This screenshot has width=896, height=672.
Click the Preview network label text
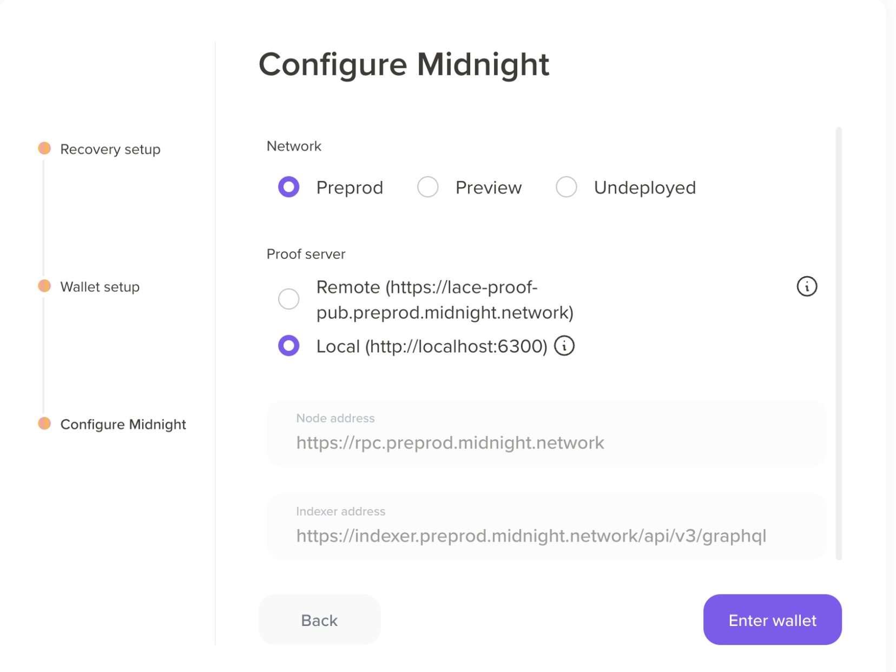(x=489, y=188)
